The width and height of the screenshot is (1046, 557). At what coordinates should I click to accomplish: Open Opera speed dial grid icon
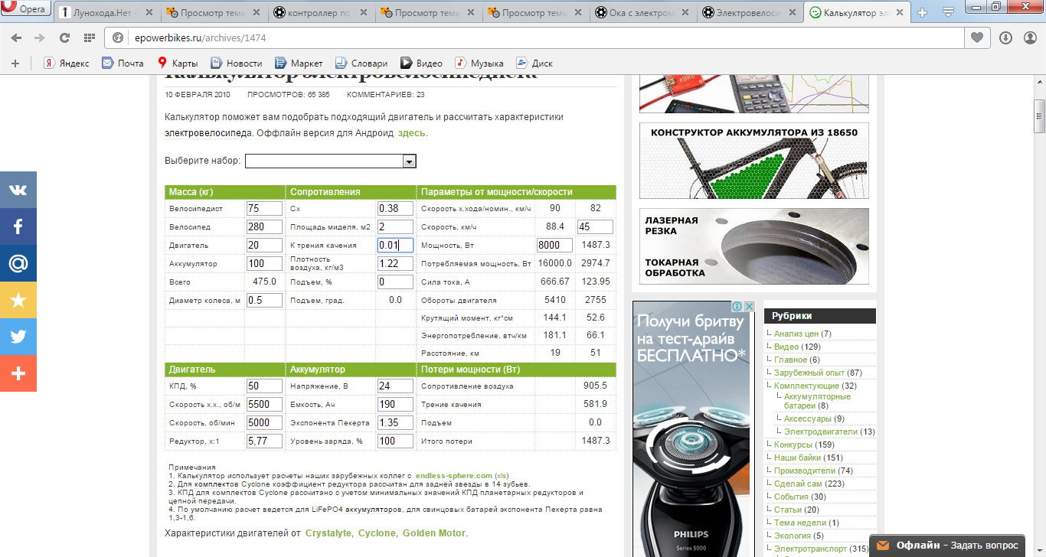click(90, 37)
